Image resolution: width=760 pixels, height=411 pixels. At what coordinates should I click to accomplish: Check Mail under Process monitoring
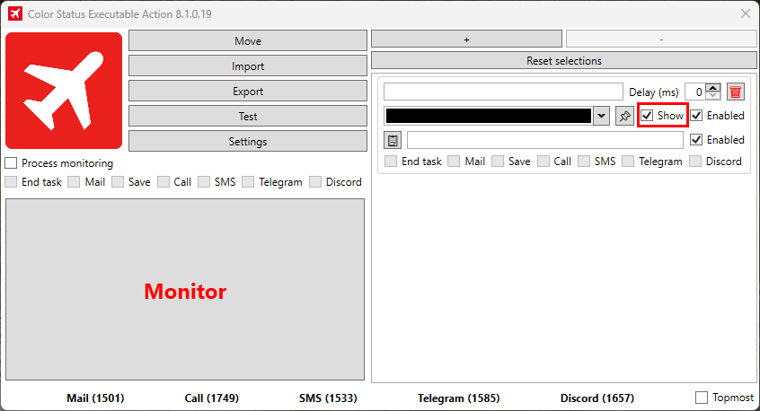click(x=74, y=182)
